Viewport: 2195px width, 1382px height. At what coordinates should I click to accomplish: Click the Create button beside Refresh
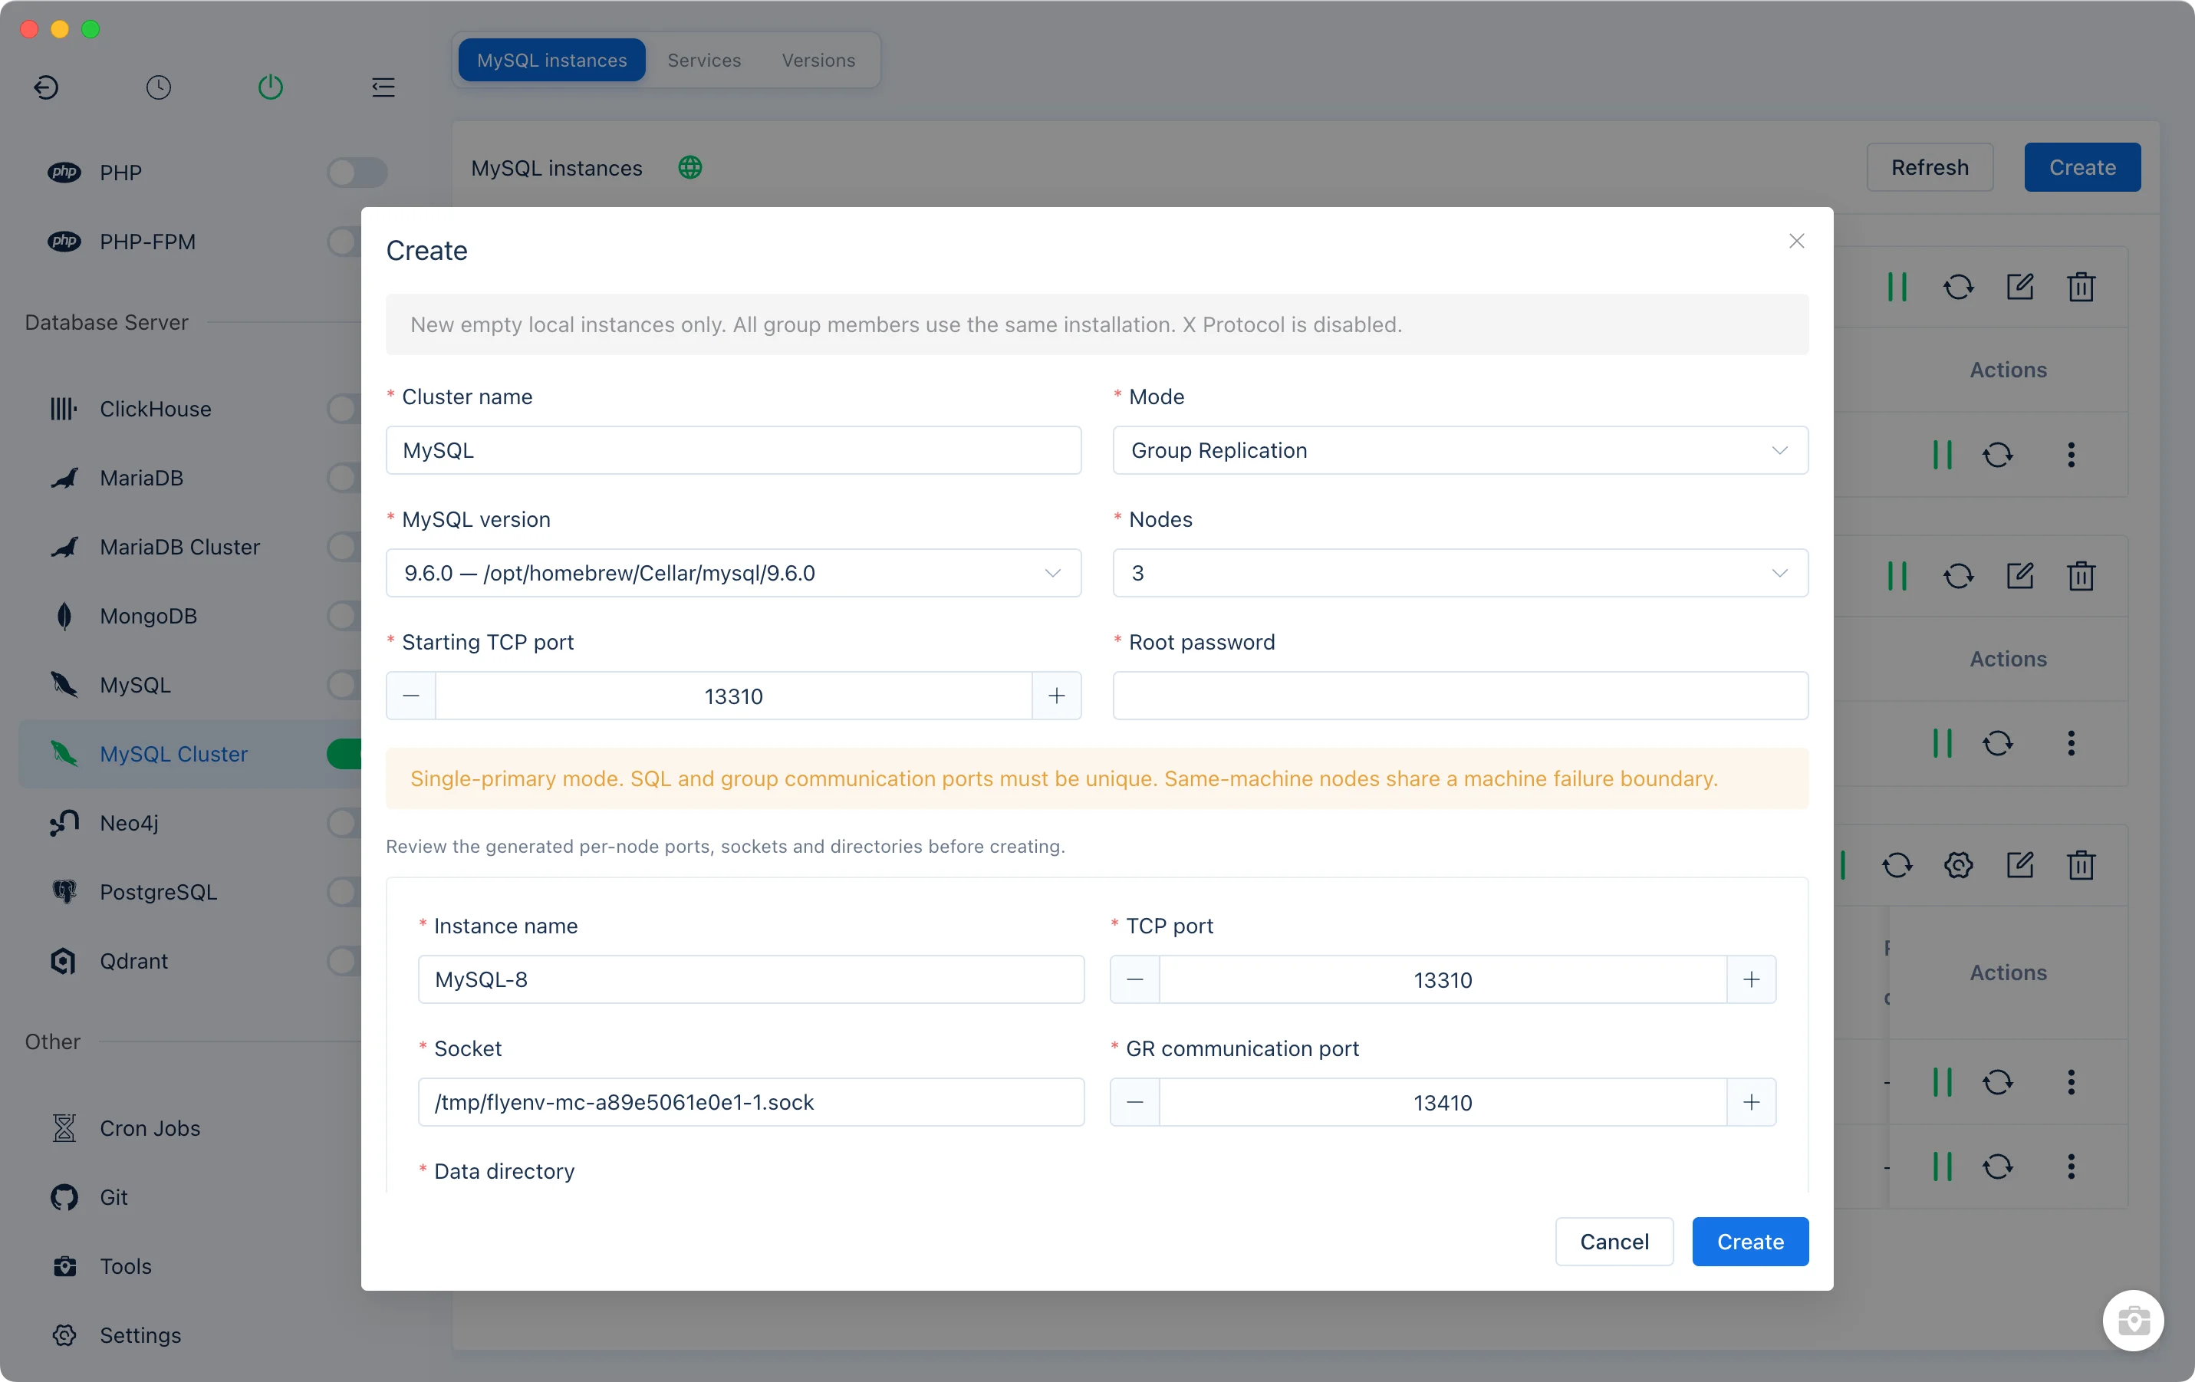click(x=2082, y=168)
